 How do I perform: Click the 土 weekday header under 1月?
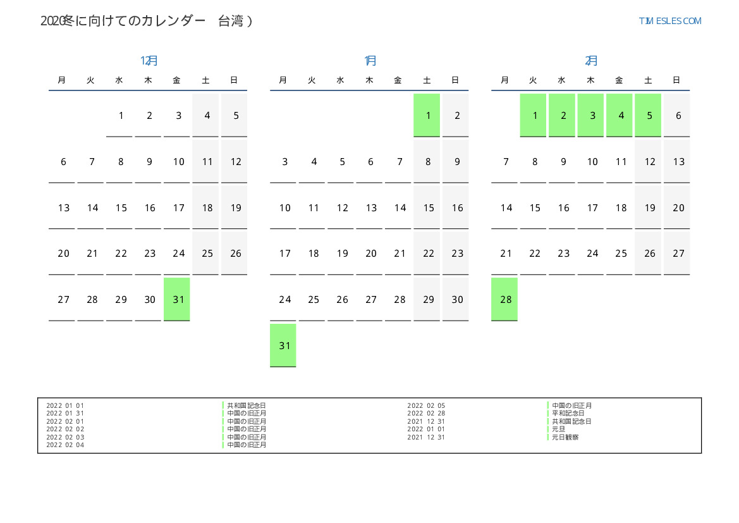427,80
